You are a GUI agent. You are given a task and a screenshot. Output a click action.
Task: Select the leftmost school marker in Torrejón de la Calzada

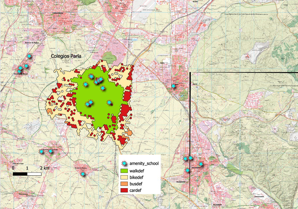tap(41, 151)
